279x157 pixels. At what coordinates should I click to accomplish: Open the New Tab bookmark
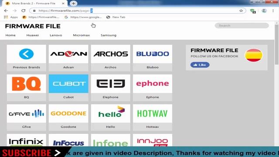116,17
